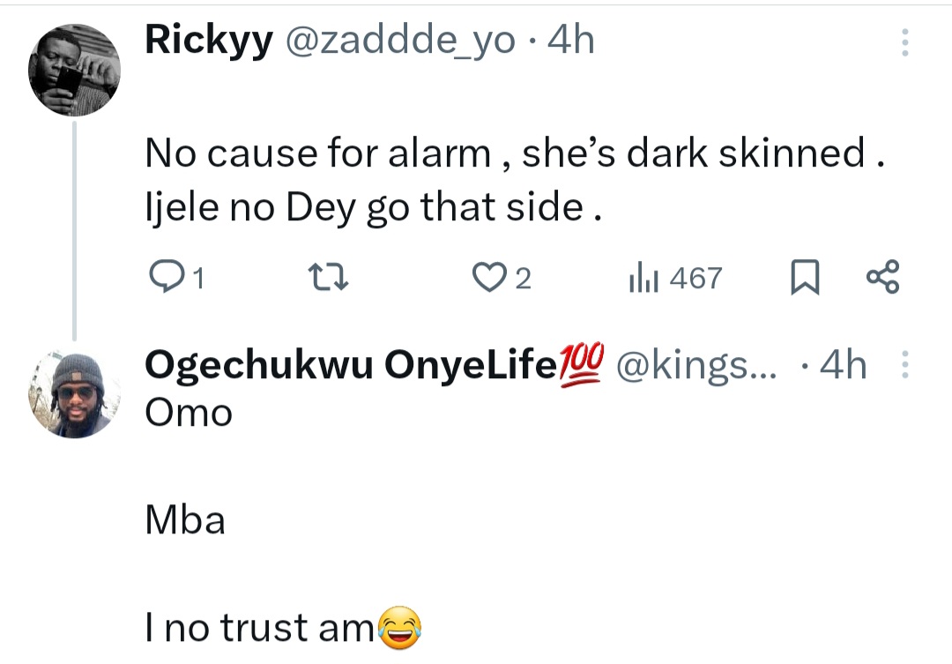Click the 4h timestamp on Rickyy's tweet

[x=571, y=41]
